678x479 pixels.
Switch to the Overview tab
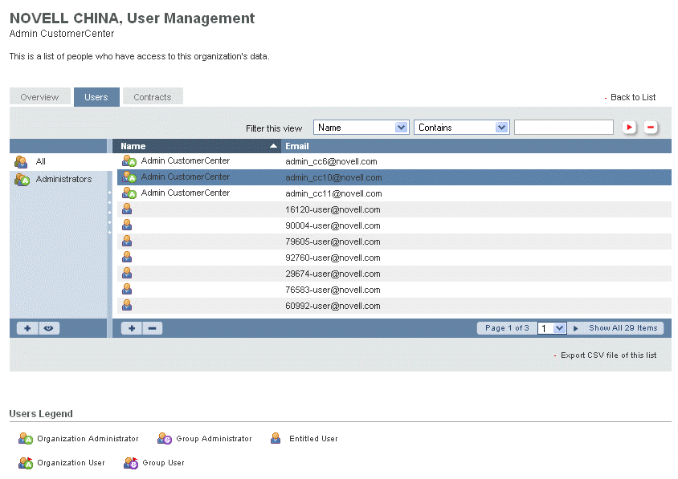[x=39, y=97]
